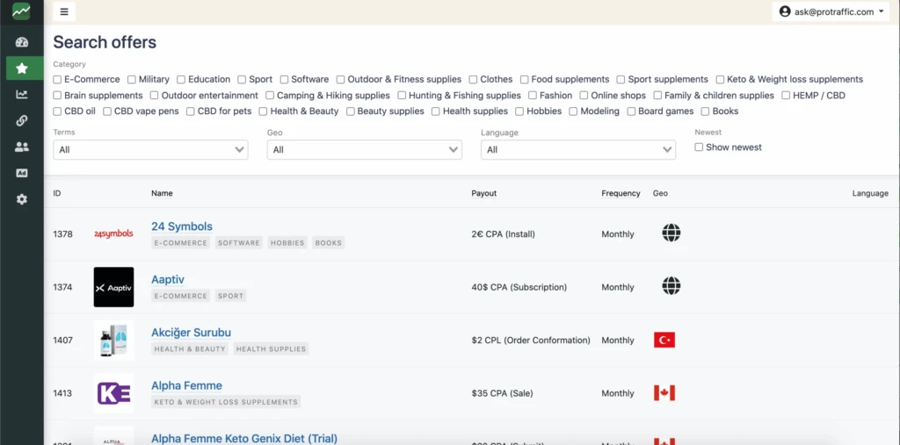Click the Aaptiv black logo thumbnail
900x445 pixels.
tap(113, 287)
